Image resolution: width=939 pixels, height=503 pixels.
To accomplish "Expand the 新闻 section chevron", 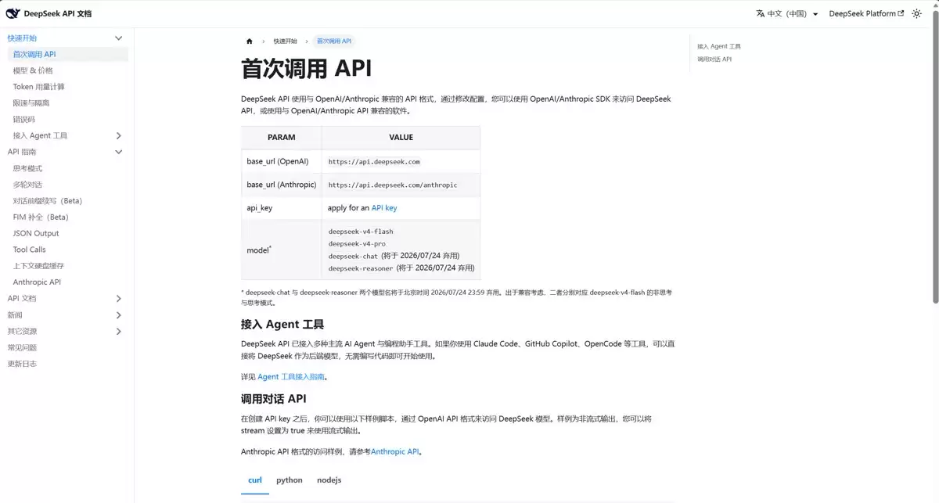I will tap(119, 315).
